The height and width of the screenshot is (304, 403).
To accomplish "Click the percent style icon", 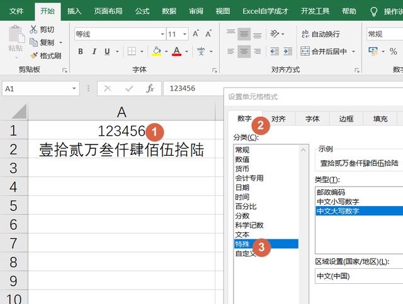I will [393, 52].
